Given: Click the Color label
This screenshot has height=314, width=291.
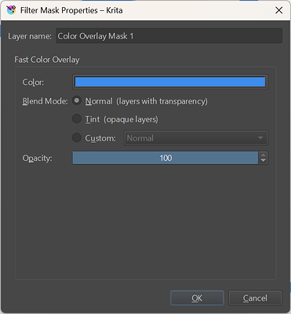Looking at the screenshot, I should (33, 82).
